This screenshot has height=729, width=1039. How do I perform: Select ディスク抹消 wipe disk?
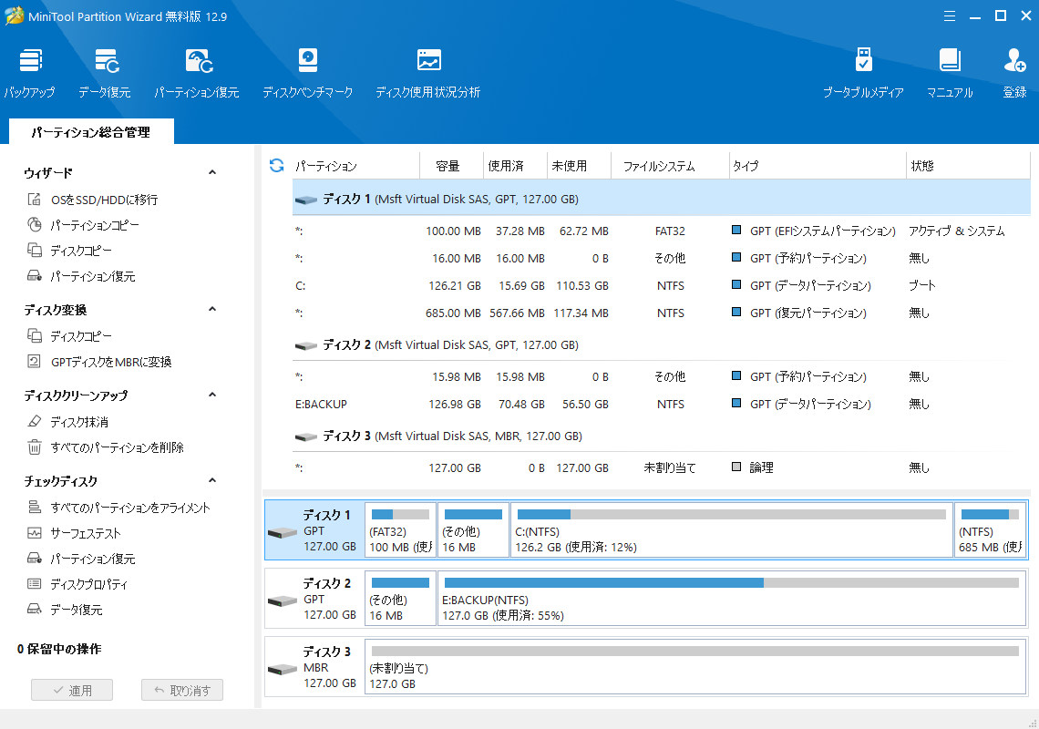click(67, 422)
